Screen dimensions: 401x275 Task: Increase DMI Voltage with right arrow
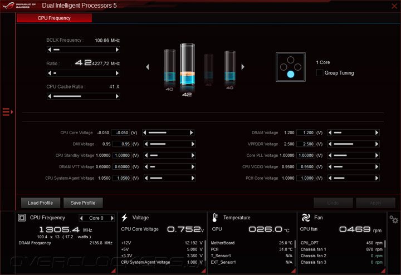coord(193,144)
